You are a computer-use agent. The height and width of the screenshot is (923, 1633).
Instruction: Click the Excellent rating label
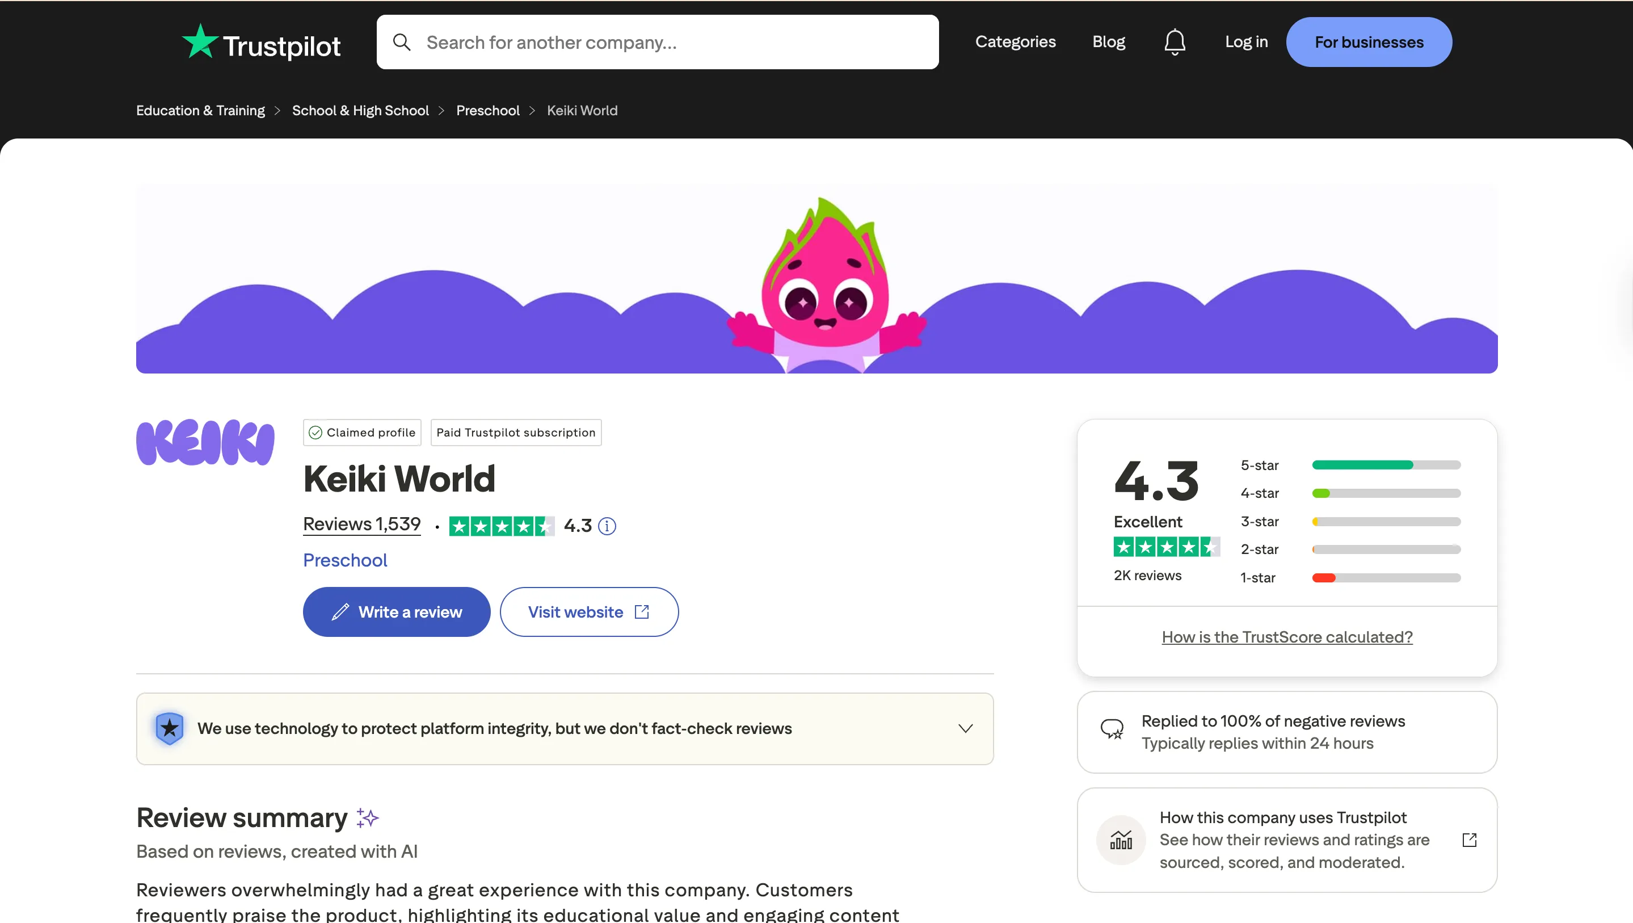(x=1147, y=522)
